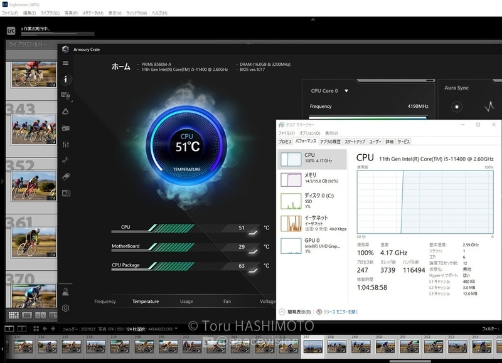This screenshot has height=363, width=502.
Task: Toggle second window button 2 in Lightroom
Action: click(22, 329)
